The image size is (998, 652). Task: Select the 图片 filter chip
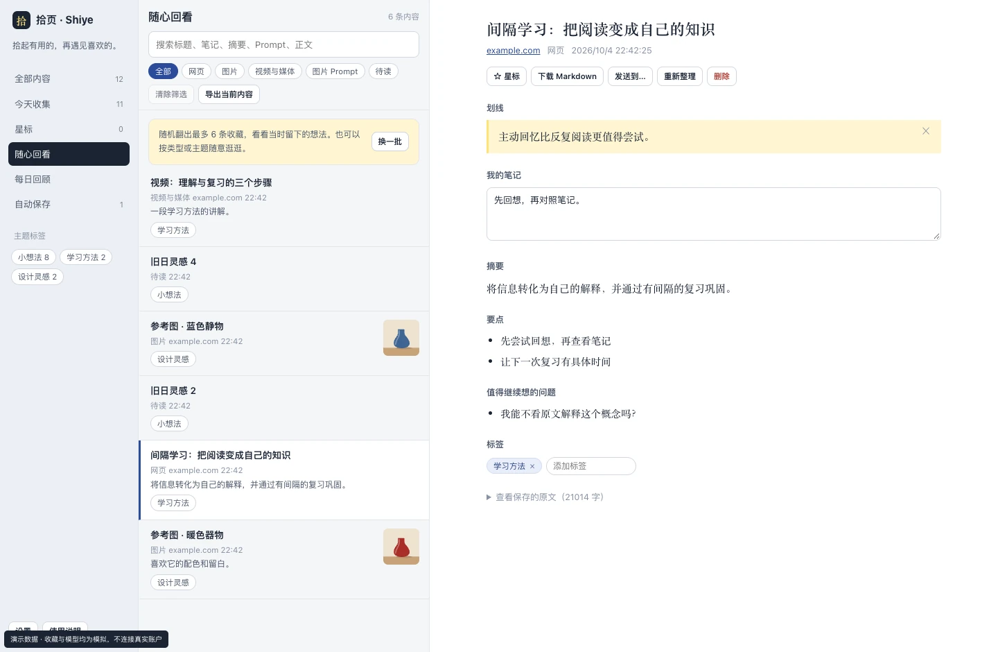[229, 71]
